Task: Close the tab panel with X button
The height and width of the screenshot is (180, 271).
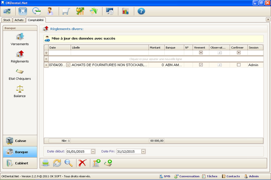Action: 268,20
